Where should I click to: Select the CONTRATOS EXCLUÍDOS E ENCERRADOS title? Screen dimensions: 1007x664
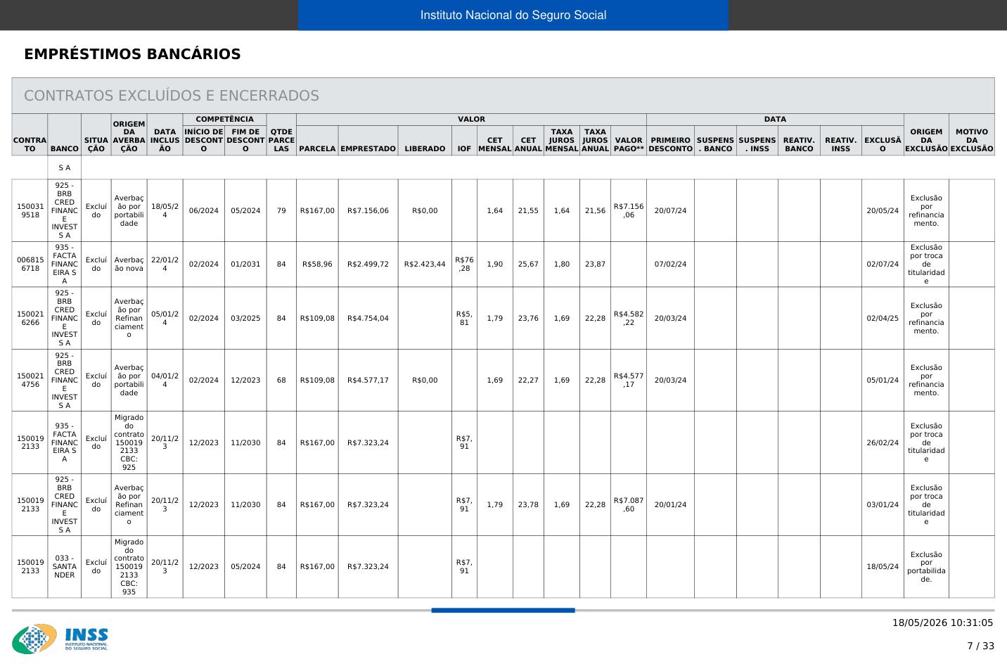pos(172,96)
